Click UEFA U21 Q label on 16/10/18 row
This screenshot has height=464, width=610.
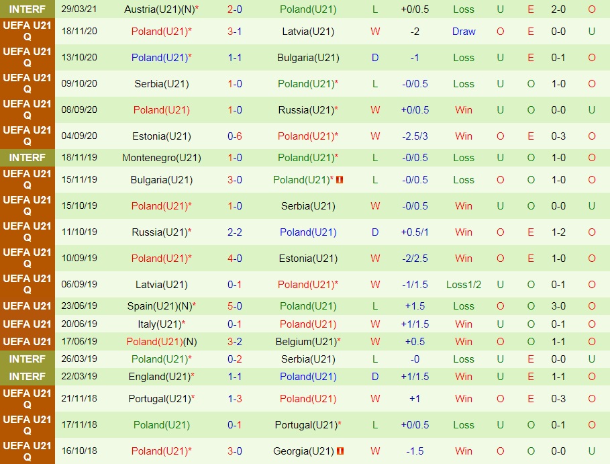pyautogui.click(x=28, y=451)
